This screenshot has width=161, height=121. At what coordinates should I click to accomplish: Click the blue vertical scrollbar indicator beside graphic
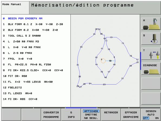tap(141, 61)
